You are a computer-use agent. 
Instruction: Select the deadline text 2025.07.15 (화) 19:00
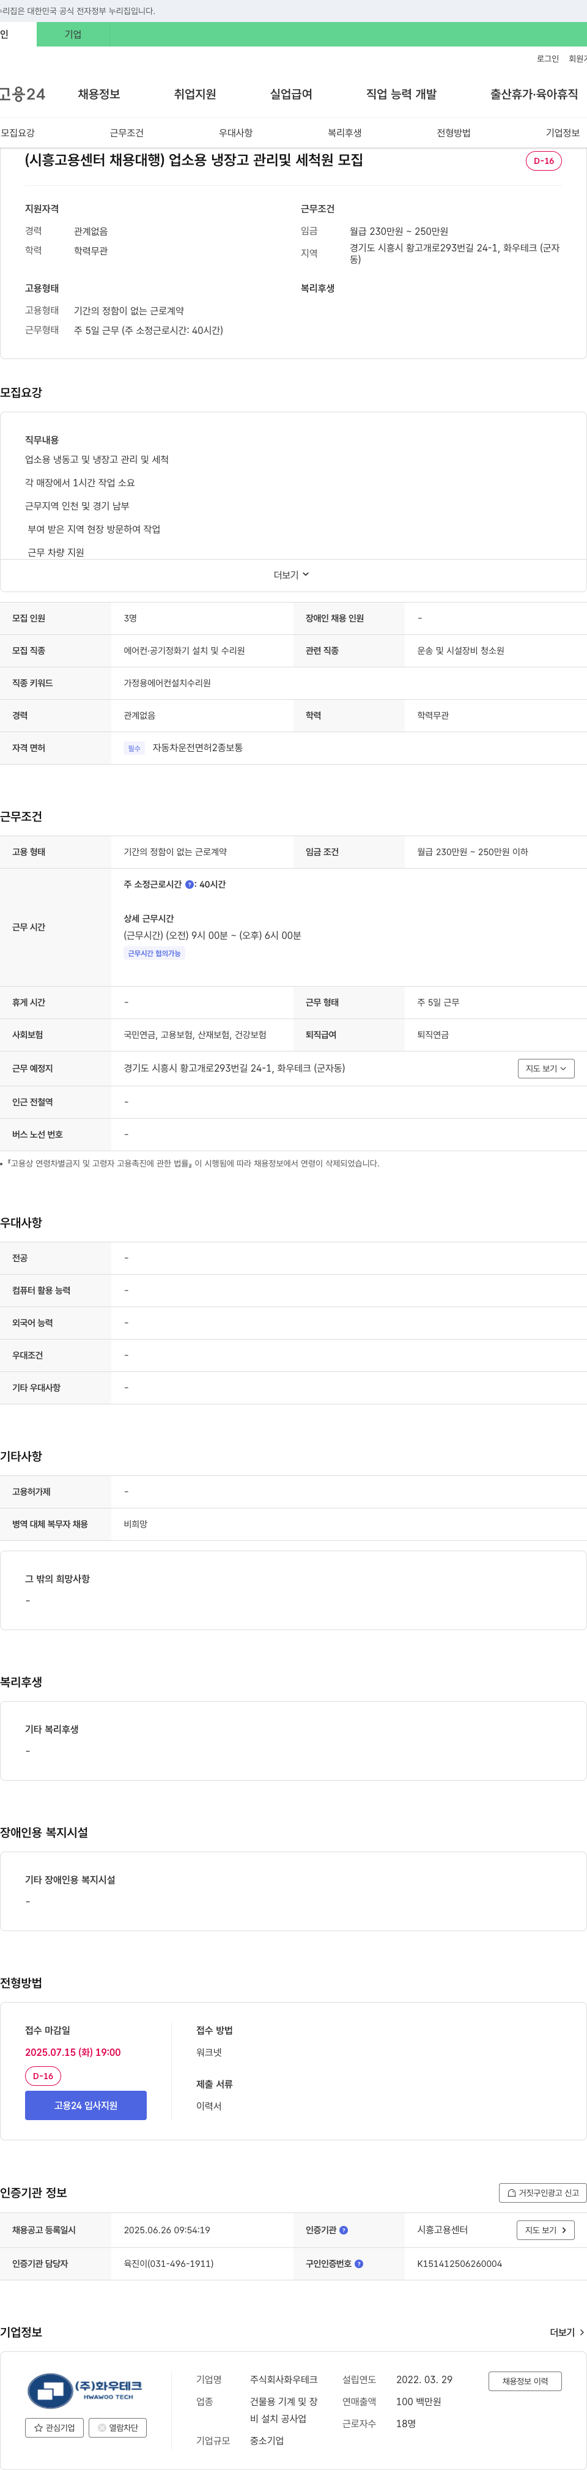point(73,2052)
